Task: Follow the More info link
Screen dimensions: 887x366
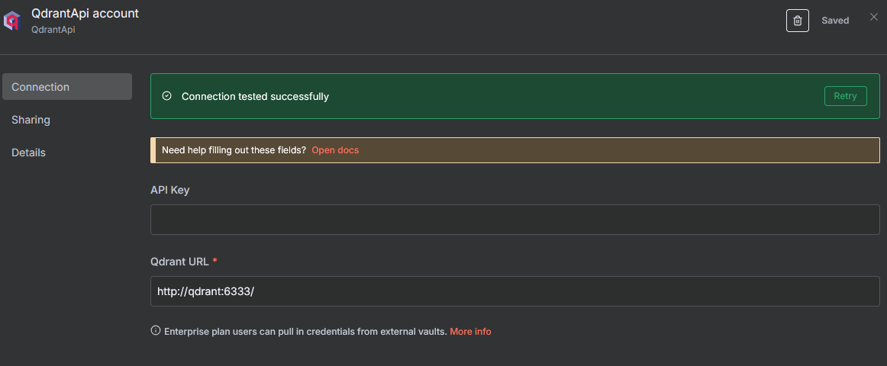Action: 471,332
